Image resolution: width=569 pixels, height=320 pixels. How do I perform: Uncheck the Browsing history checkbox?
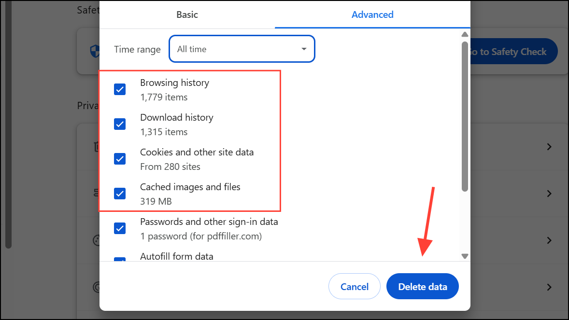(120, 89)
